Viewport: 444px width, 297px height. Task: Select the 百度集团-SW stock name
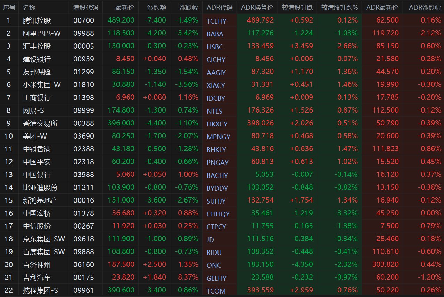coord(44,252)
